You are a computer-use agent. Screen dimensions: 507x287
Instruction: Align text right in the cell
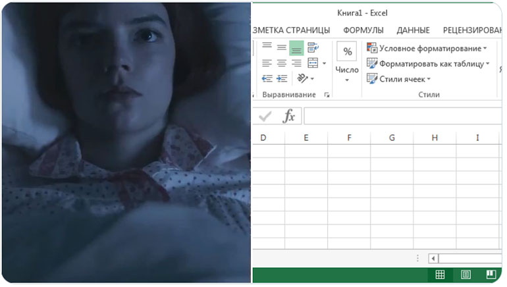pyautogui.click(x=296, y=63)
